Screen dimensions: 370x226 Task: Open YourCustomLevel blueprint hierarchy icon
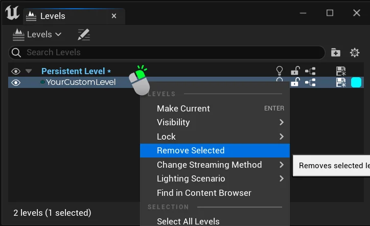(310, 82)
